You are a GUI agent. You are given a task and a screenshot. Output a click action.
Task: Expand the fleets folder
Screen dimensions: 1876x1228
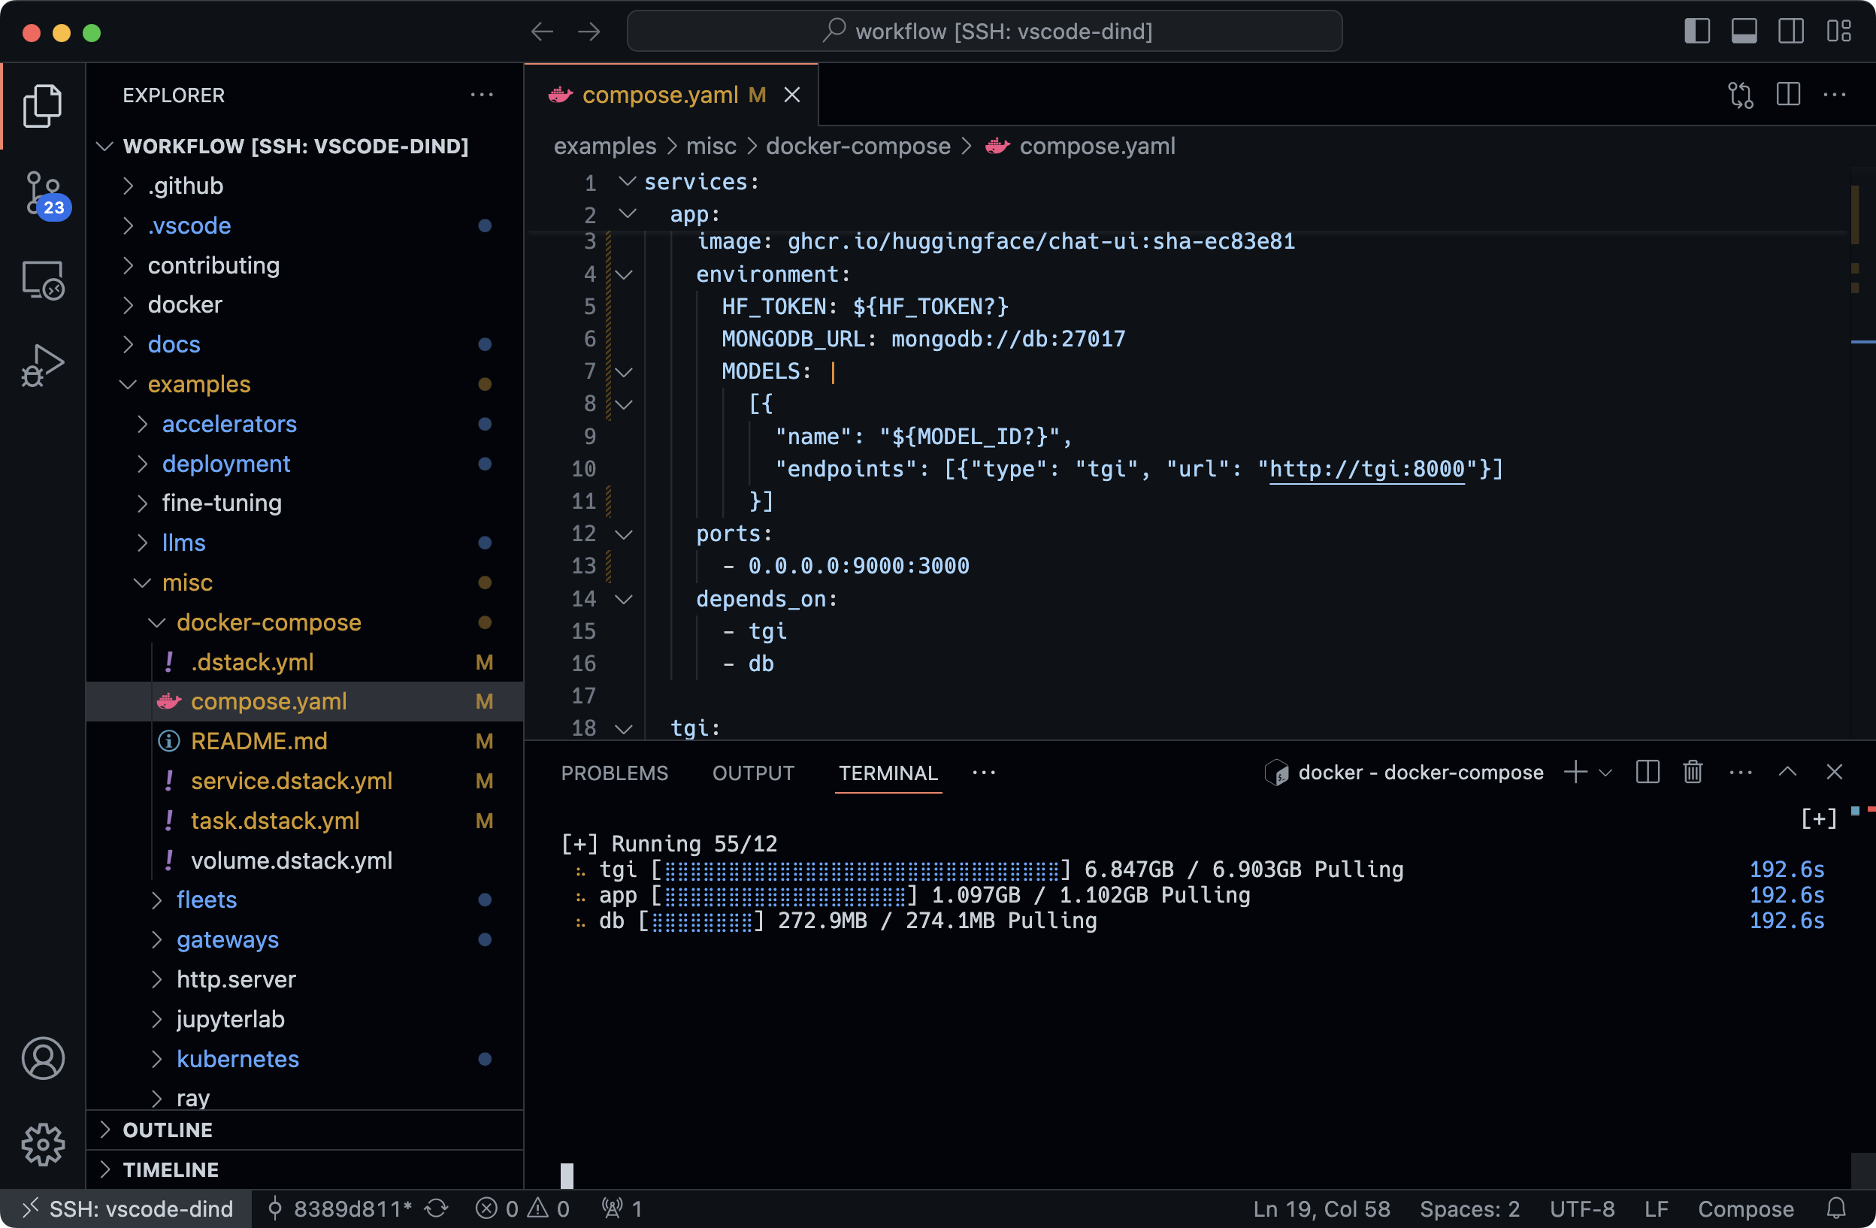tap(206, 900)
